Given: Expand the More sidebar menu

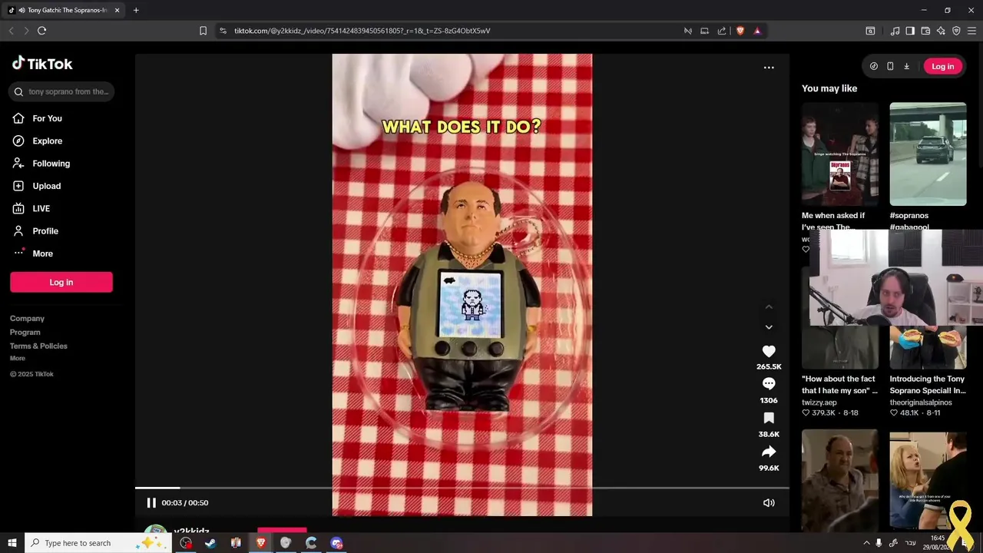Looking at the screenshot, I should [x=42, y=253].
